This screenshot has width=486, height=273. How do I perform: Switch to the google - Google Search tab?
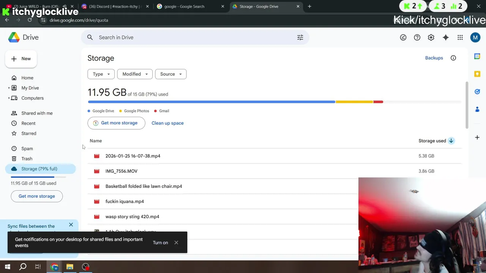tap(191, 6)
